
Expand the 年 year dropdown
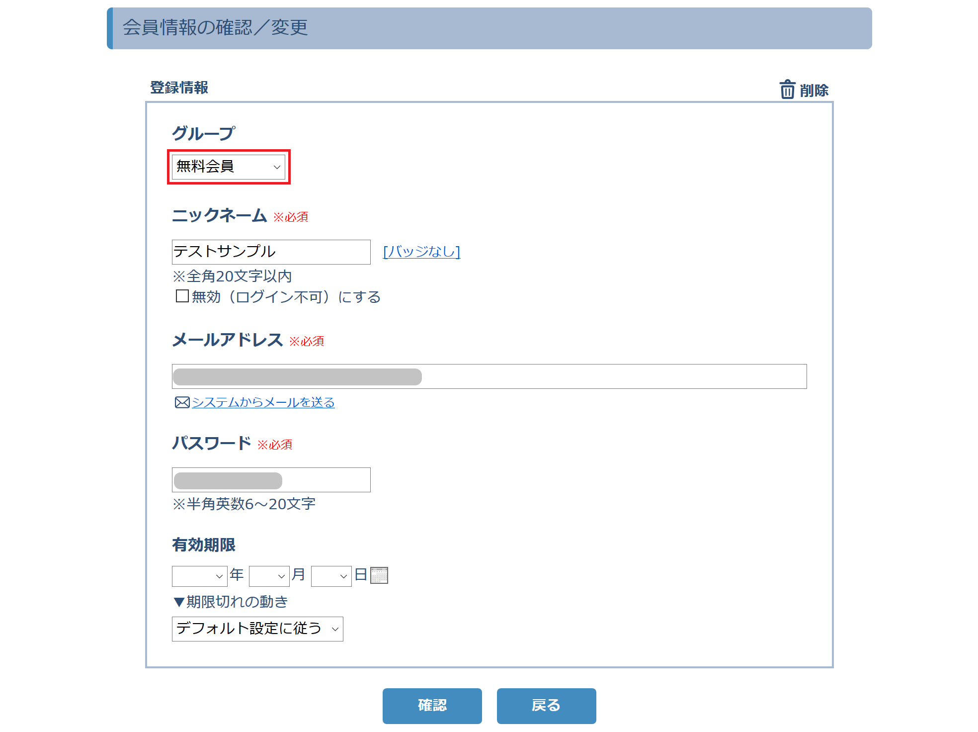pyautogui.click(x=199, y=576)
